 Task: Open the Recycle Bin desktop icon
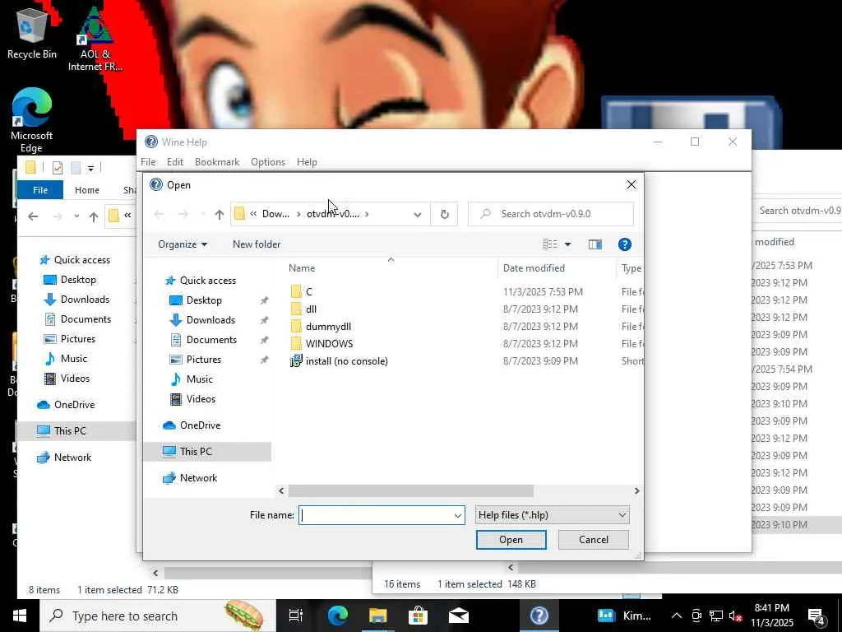pyautogui.click(x=32, y=32)
